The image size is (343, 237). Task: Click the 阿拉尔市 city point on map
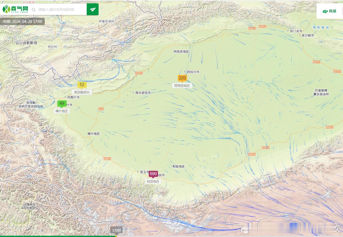pos(185,72)
